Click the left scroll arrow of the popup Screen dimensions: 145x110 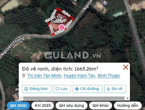[21, 98]
